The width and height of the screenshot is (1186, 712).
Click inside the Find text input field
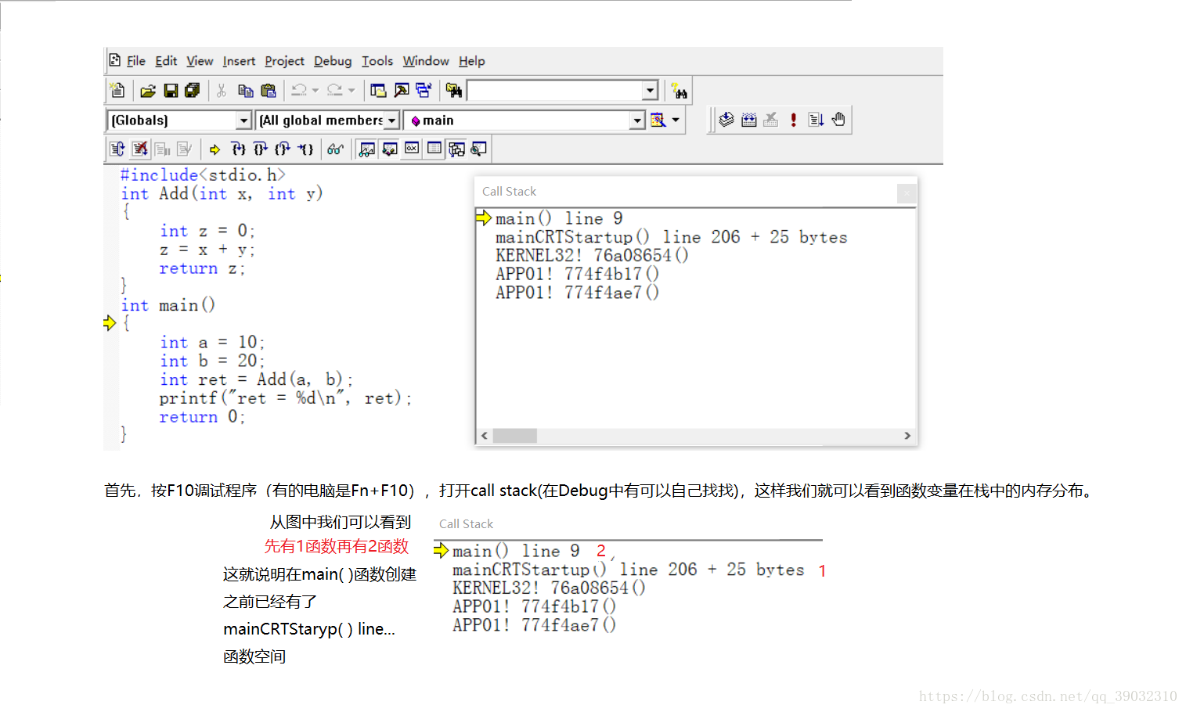pos(555,91)
